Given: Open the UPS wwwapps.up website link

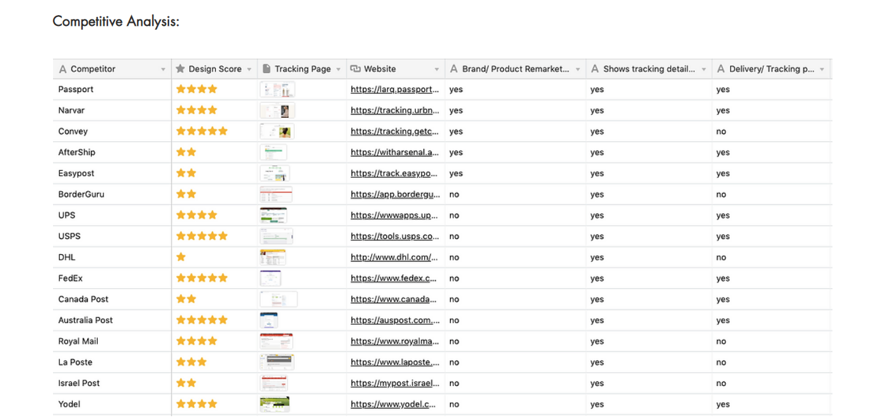Looking at the screenshot, I should (x=394, y=215).
